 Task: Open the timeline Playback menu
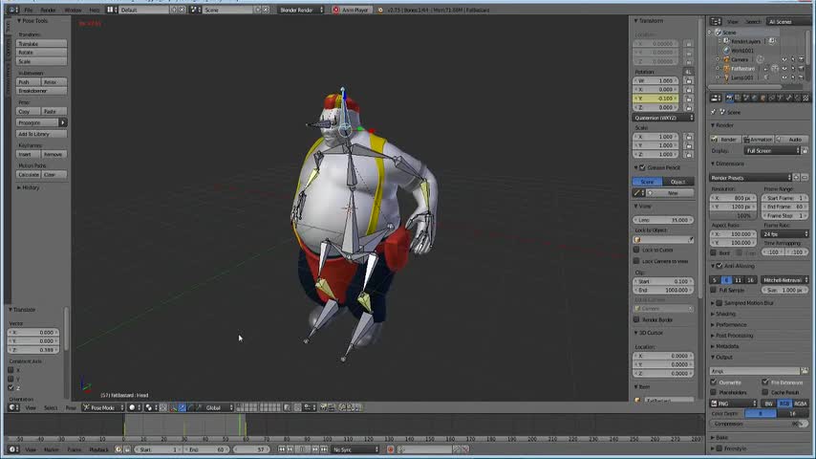coord(98,449)
